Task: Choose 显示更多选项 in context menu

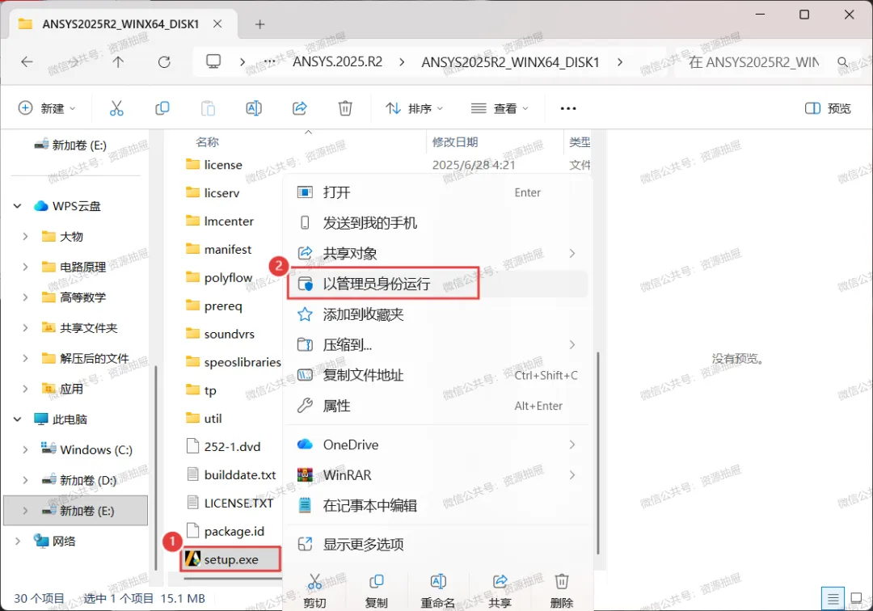Action: pyautogui.click(x=437, y=544)
